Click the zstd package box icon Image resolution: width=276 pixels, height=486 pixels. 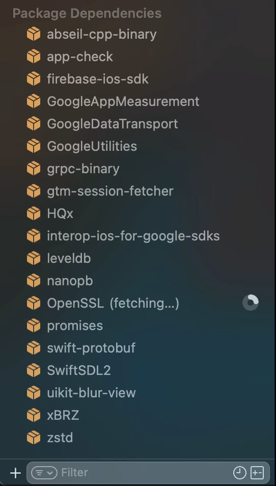[34, 437]
